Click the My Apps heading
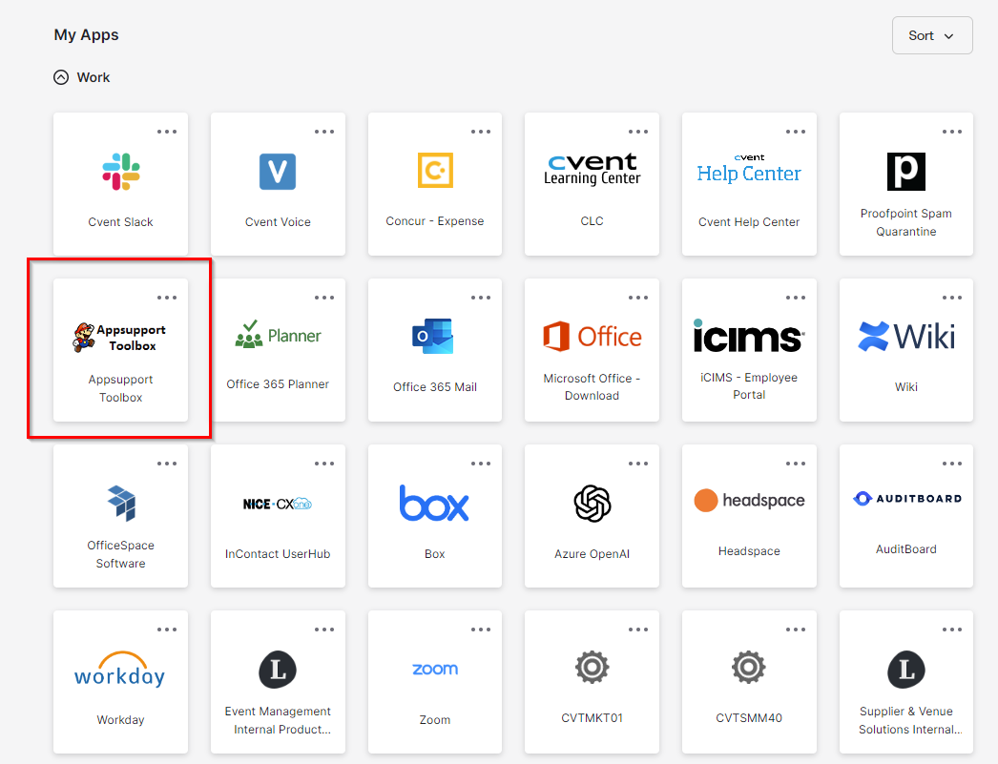 (x=86, y=35)
